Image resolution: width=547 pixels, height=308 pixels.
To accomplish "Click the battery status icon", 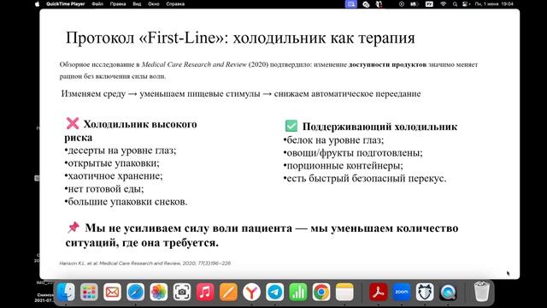I will pos(415,4).
